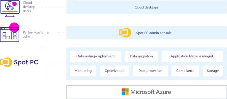Viewport: 227px width, 99px height.
Task: Click the Microsoft Azure text label
Action: point(151,92)
